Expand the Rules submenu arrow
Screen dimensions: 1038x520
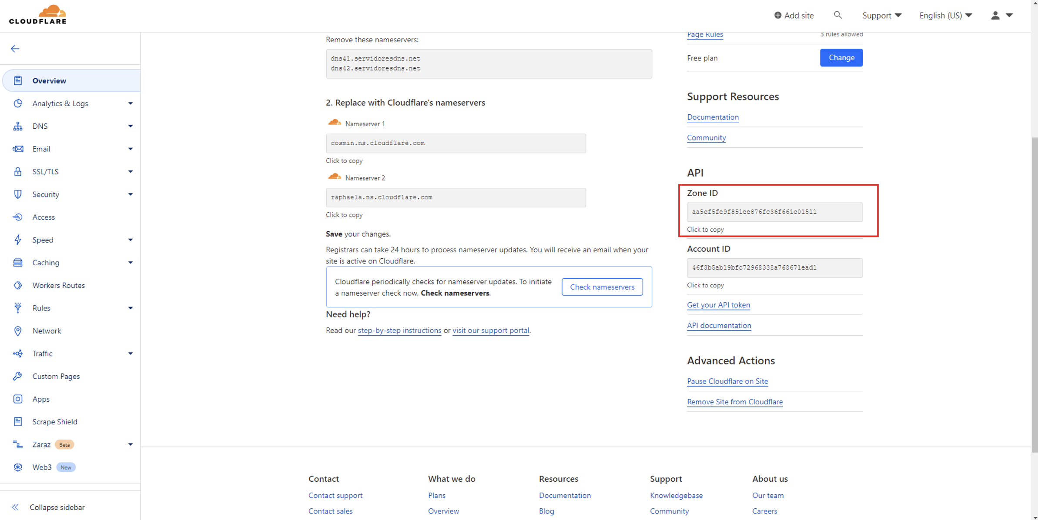(x=131, y=308)
